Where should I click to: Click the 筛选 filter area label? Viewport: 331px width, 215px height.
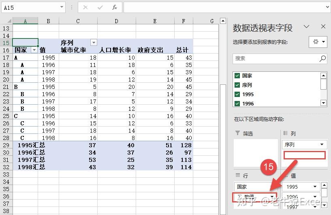(x=248, y=133)
